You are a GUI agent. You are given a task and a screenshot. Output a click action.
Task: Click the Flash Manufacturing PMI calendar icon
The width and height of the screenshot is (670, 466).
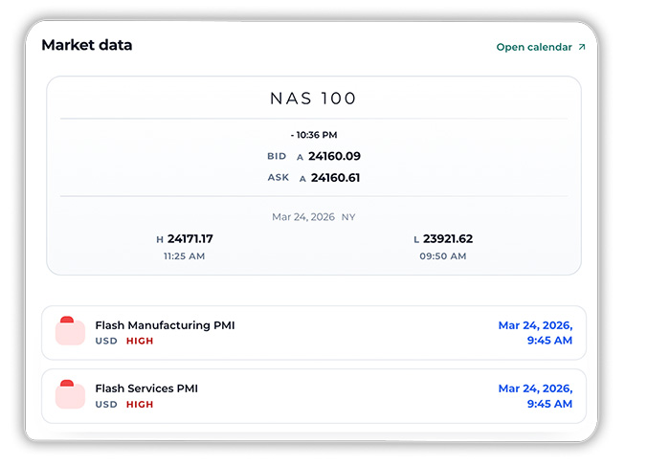pyautogui.click(x=70, y=331)
